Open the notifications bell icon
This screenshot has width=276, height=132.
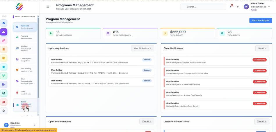pos(231,6)
